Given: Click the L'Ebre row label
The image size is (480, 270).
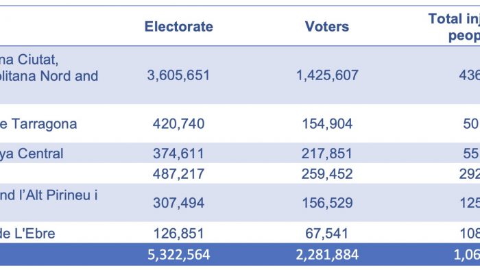Looking at the screenshot, I should coord(27,234).
